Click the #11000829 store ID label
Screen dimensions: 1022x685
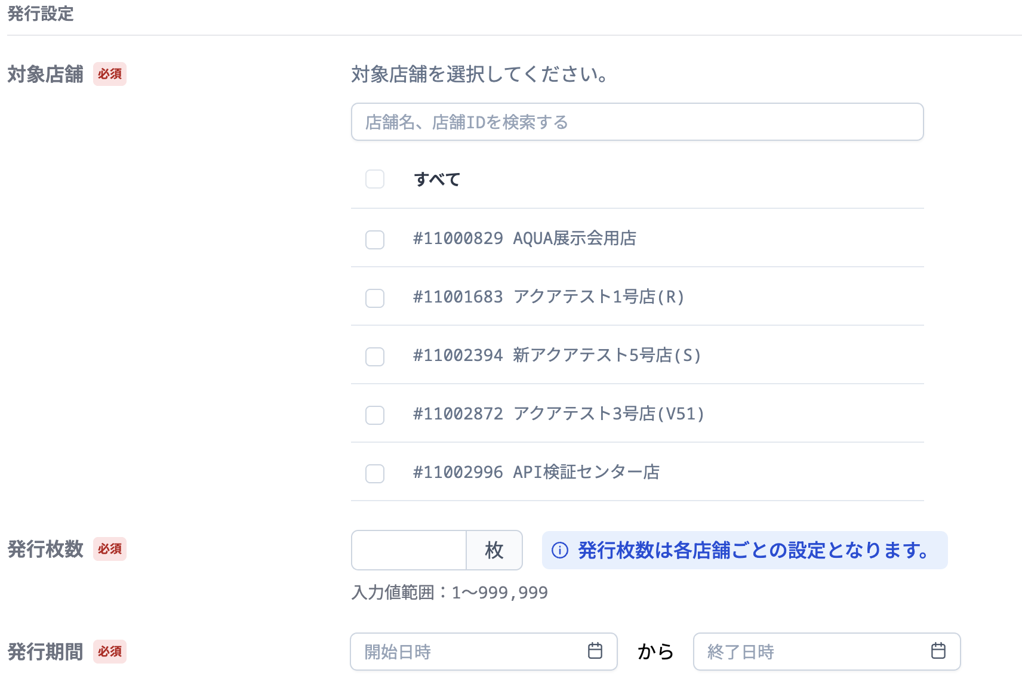(x=458, y=239)
